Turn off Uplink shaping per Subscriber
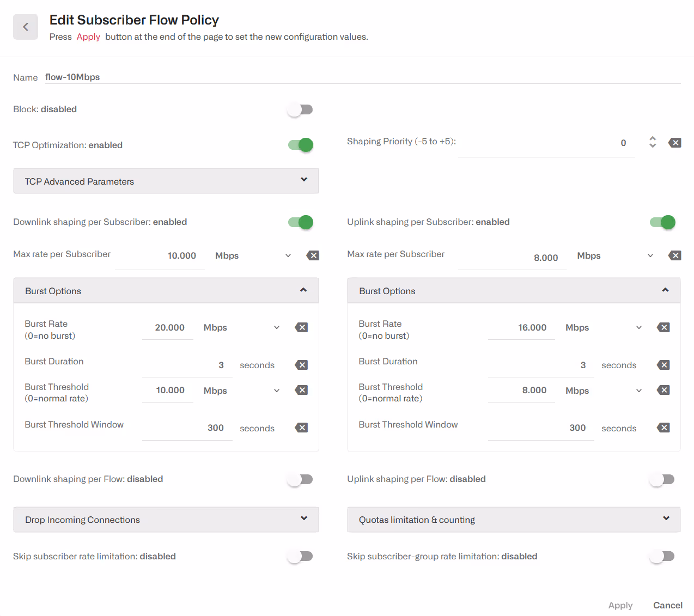Image resolution: width=694 pixels, height=616 pixels. tap(662, 222)
